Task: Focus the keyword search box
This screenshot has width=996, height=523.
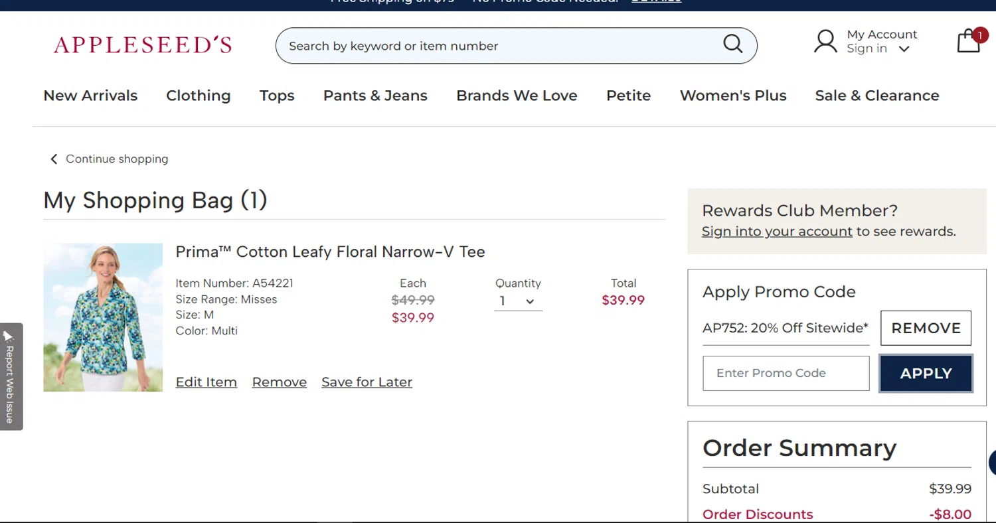Action: pyautogui.click(x=498, y=46)
